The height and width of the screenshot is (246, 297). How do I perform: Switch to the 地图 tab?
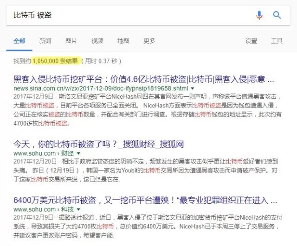click(123, 41)
